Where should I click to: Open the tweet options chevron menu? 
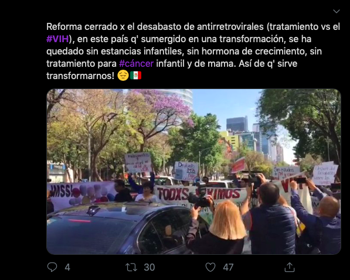click(x=336, y=11)
